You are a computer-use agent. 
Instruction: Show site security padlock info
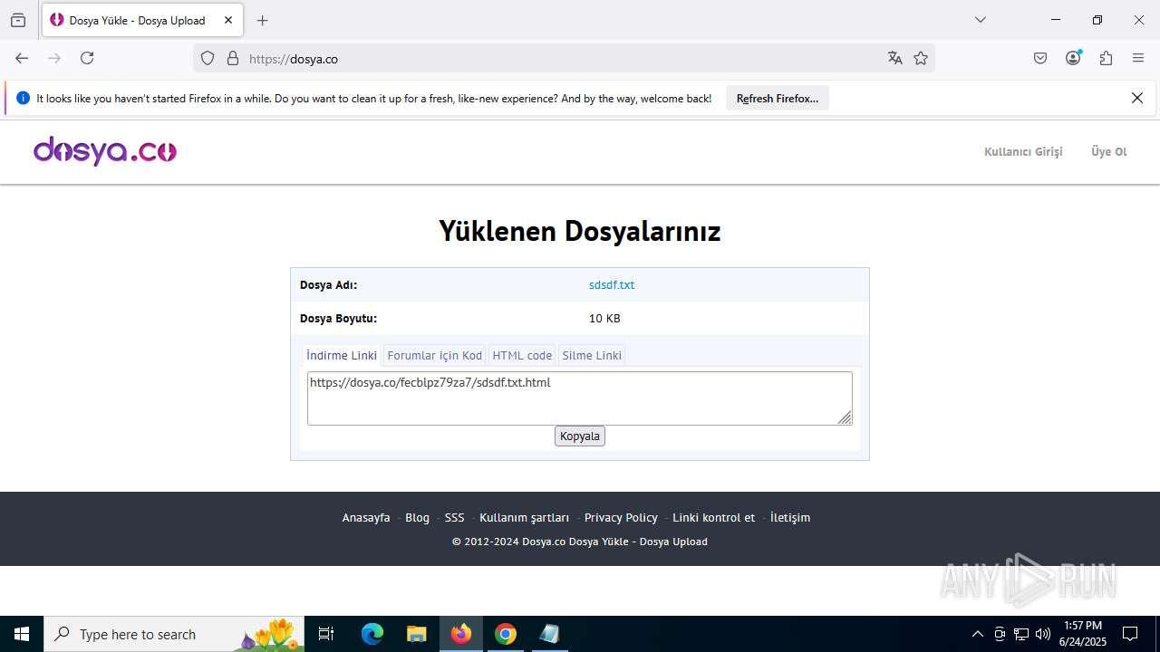click(x=233, y=58)
